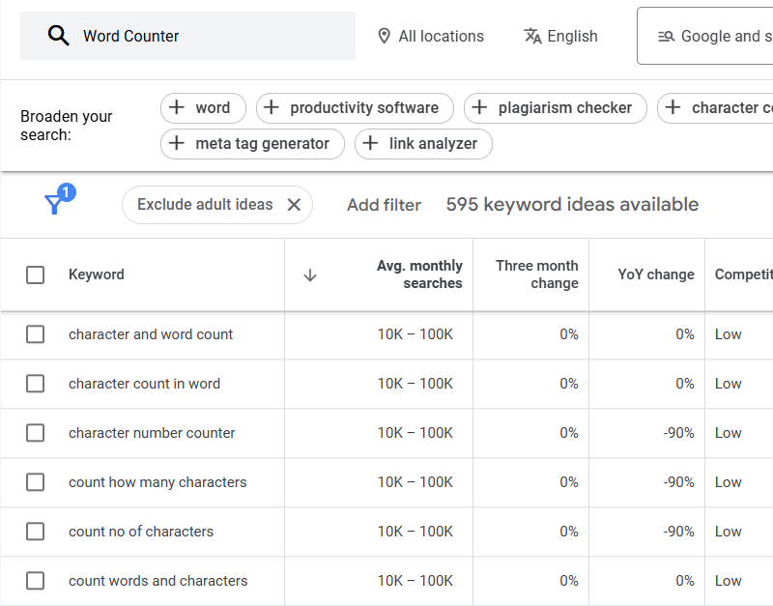Image resolution: width=773 pixels, height=606 pixels.
Task: Select 'character number counter' row checkbox
Action: coord(36,433)
